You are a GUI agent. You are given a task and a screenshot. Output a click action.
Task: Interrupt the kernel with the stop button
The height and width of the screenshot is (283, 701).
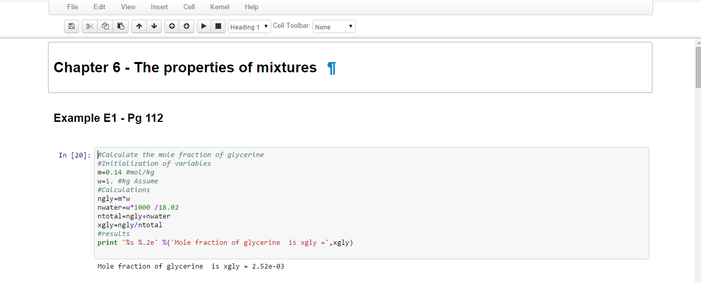point(218,26)
